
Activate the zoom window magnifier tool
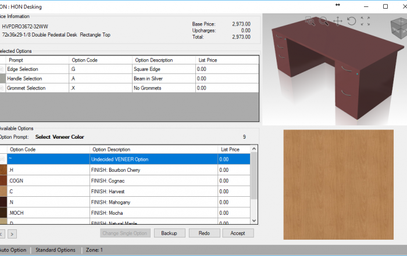coord(310,21)
